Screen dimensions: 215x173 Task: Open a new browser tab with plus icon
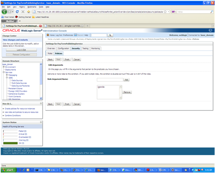click(87, 26)
